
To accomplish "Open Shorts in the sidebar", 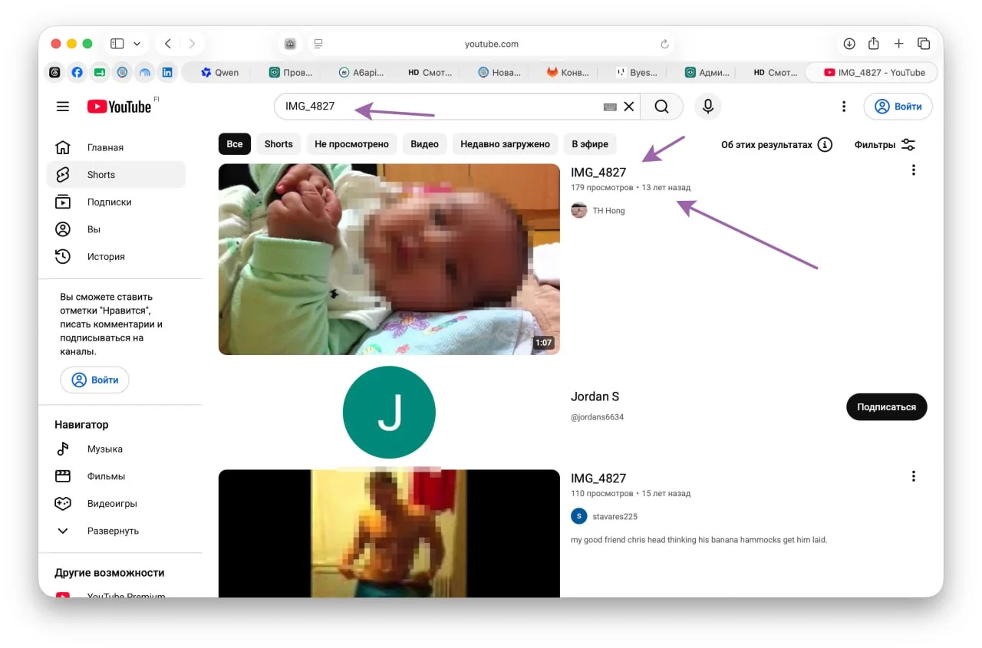I will point(116,175).
